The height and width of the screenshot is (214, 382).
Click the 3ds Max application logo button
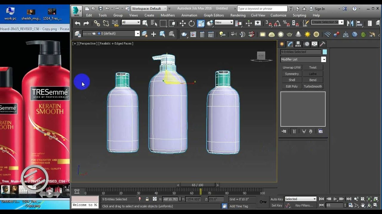(x=76, y=11)
